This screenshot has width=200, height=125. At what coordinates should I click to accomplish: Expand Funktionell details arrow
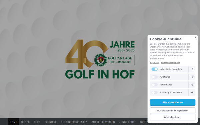coord(192,77)
